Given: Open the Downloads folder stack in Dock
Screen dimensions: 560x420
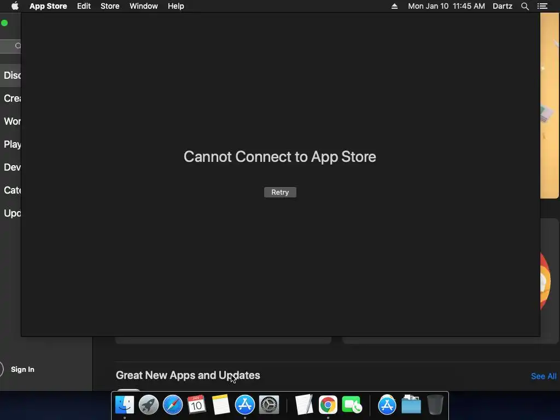Looking at the screenshot, I should tap(411, 405).
